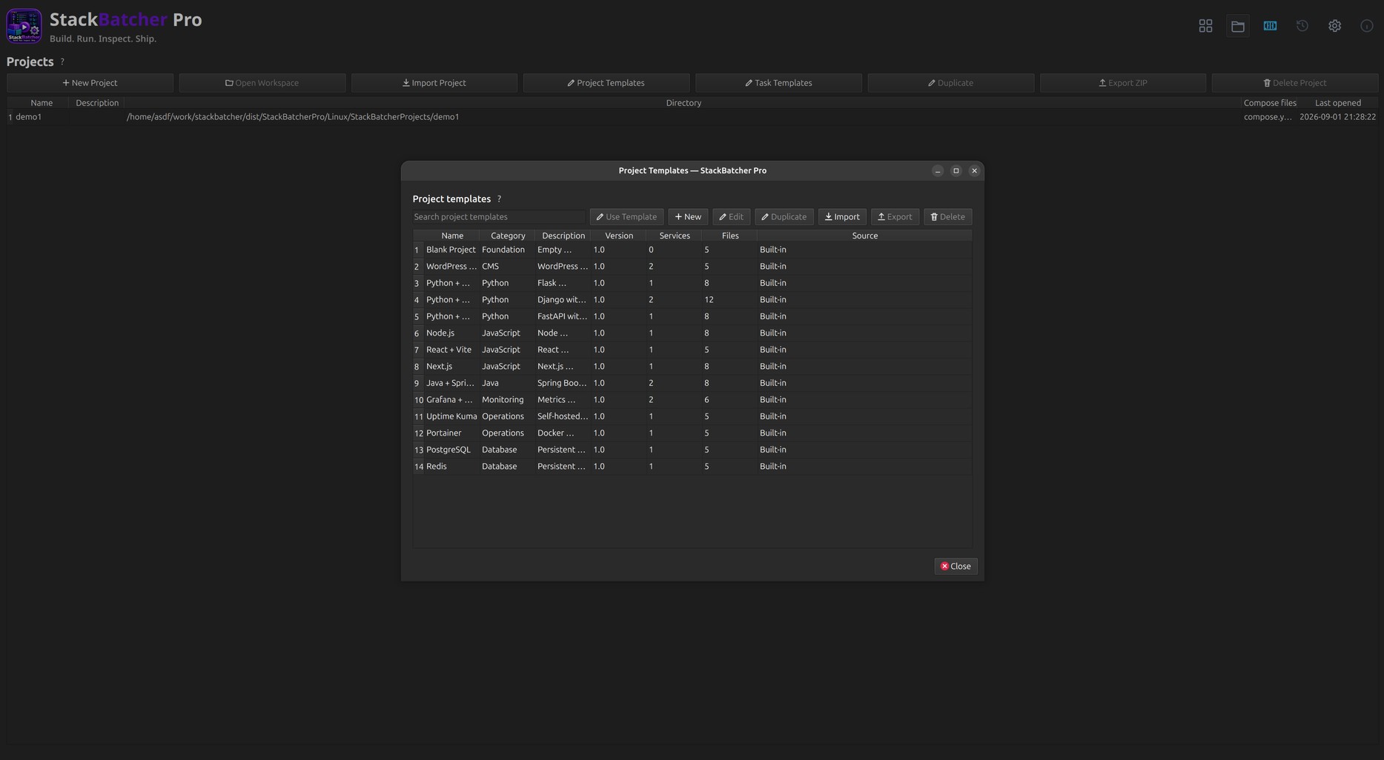Open the dashboard grid view icon

point(1205,26)
